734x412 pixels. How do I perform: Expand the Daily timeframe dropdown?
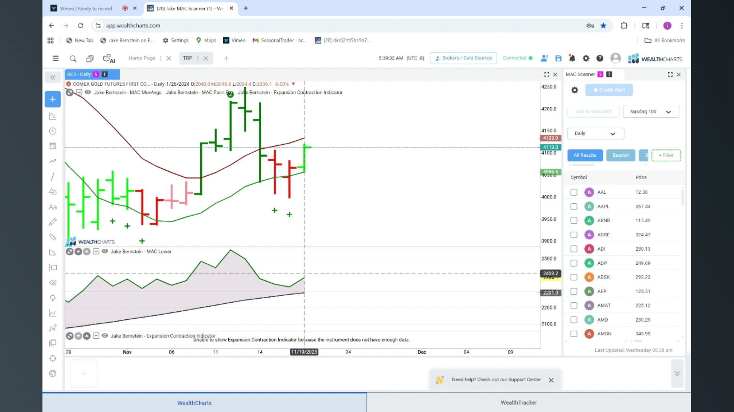click(x=595, y=134)
